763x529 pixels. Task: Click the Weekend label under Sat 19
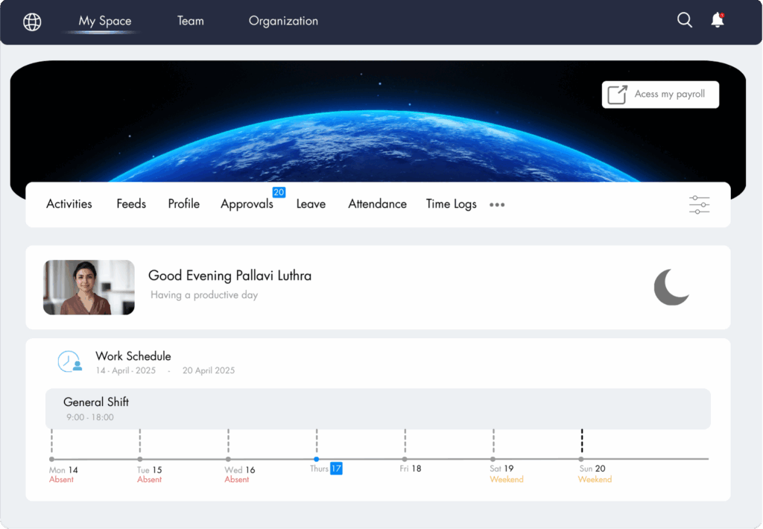[507, 479]
